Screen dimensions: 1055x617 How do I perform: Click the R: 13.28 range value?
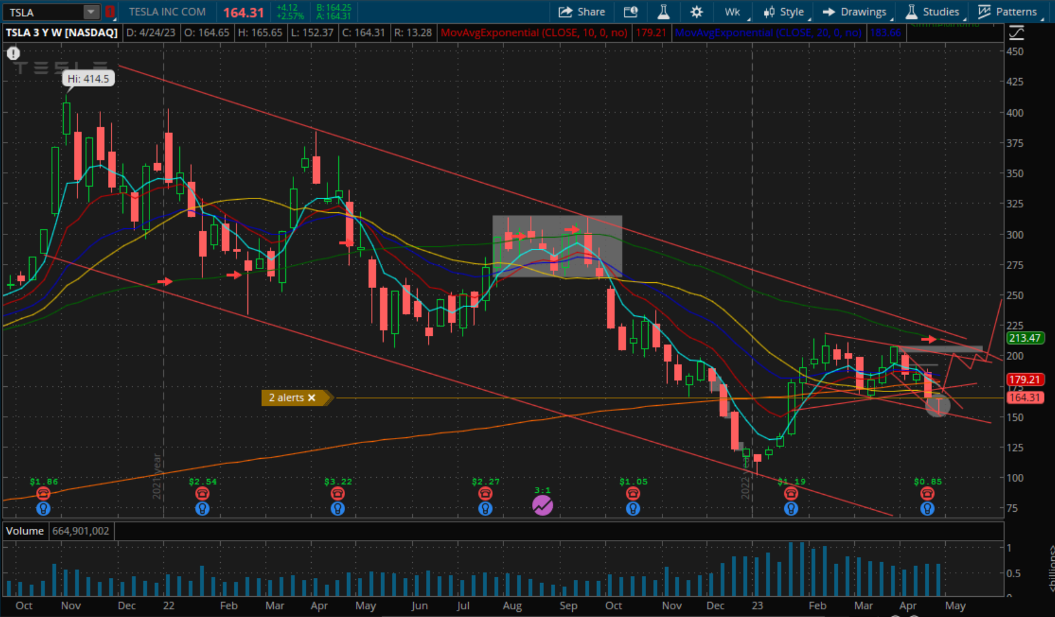(413, 33)
